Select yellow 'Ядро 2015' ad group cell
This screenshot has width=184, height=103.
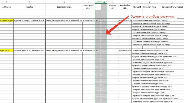point(7,50)
